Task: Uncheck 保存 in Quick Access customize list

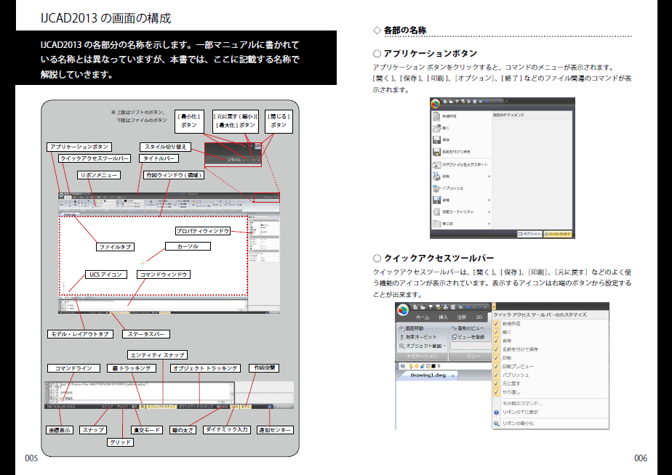Action: click(x=496, y=341)
